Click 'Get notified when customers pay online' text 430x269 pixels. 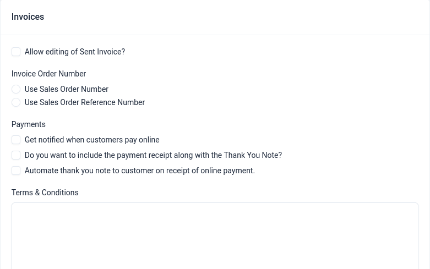point(92,140)
